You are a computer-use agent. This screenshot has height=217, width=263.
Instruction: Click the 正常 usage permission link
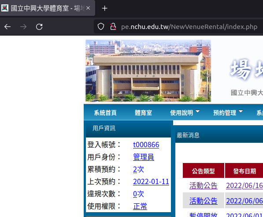coord(140,206)
